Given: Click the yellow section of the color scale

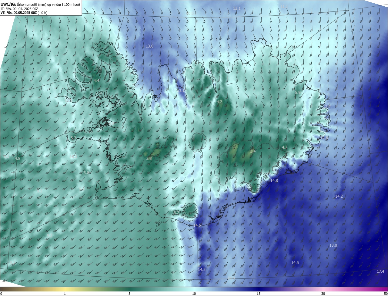Looking at the screenshot, I should click(65, 289).
